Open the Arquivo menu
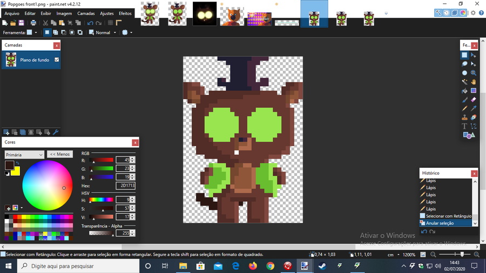 pos(12,13)
